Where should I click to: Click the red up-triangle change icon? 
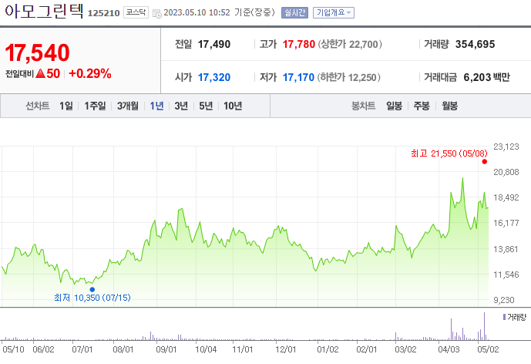pos(40,73)
